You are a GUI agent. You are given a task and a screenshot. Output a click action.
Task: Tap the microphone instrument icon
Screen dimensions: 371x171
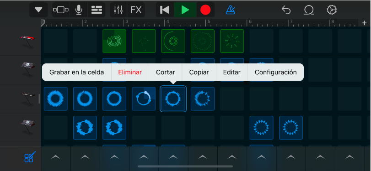coord(79,10)
